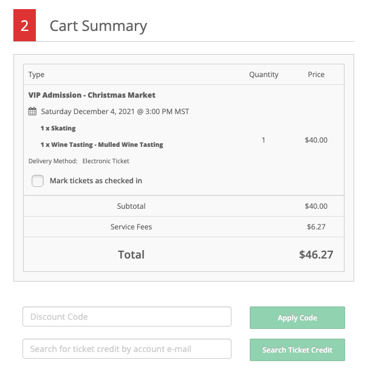Click the Total amount $46.27

(316, 254)
